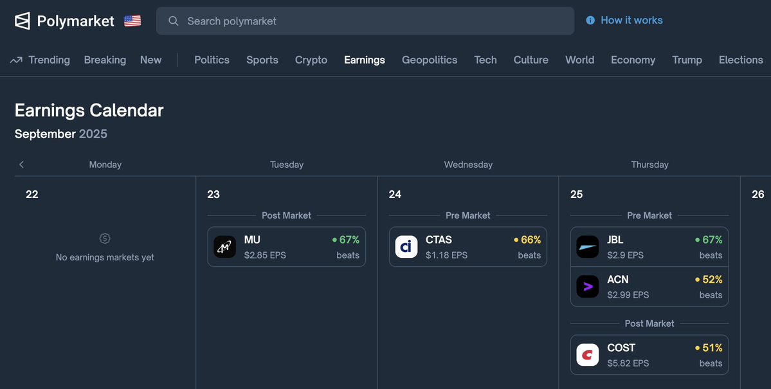This screenshot has width=771, height=389.
Task: Click the Monday column header
Action: [105, 165]
